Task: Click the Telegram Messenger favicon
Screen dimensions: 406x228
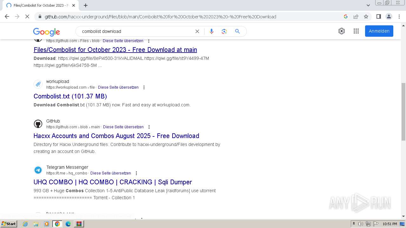Action: point(38,170)
